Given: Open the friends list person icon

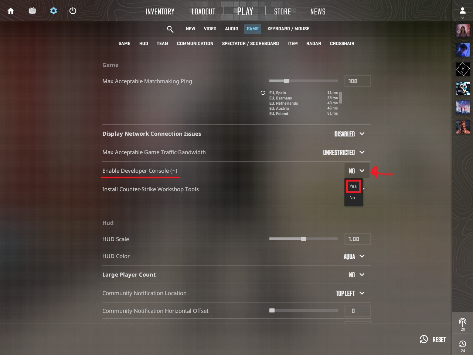Looking at the screenshot, I should 462,11.
